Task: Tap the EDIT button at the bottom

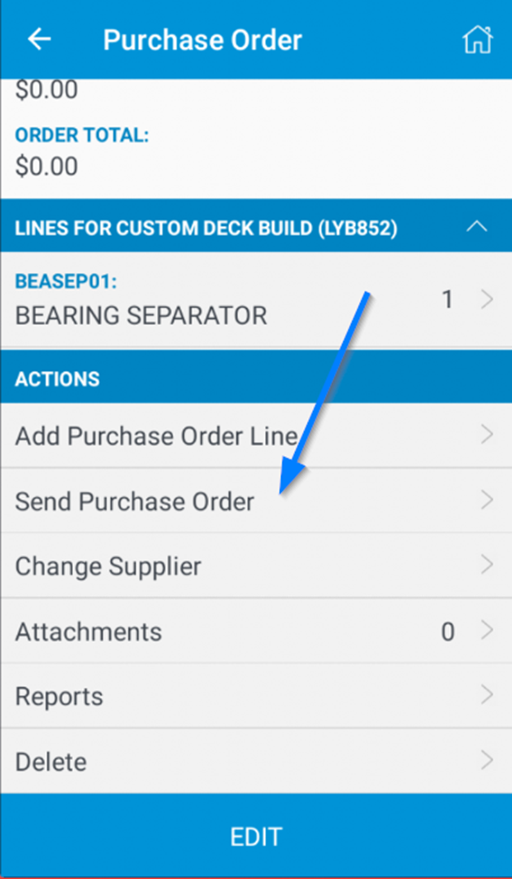Action: (x=256, y=836)
